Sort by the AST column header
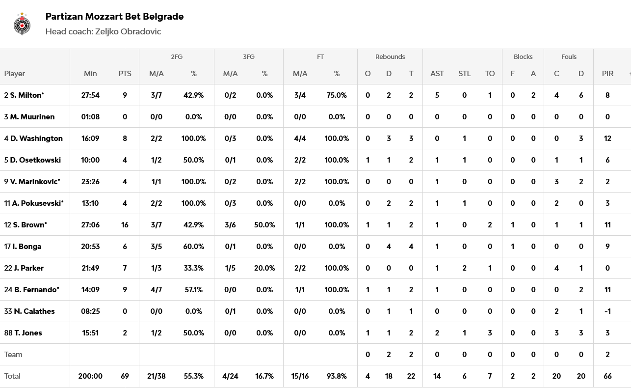 pyautogui.click(x=437, y=74)
